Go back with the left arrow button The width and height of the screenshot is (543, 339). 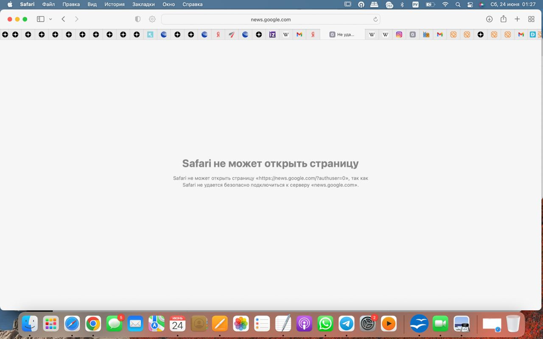(63, 19)
